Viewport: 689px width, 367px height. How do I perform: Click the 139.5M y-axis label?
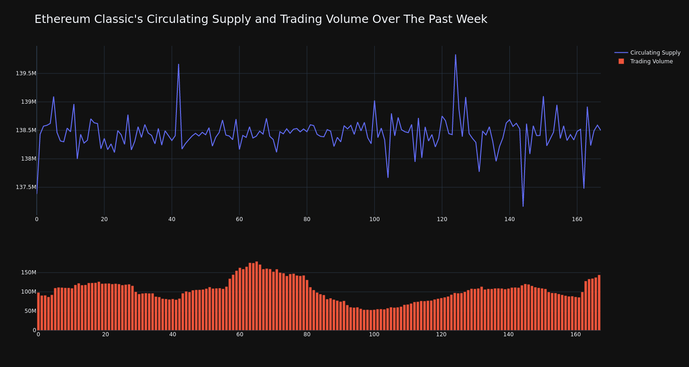(x=26, y=73)
